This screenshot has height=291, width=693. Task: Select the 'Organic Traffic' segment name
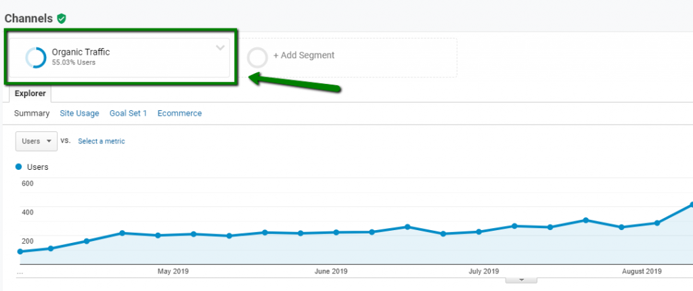[81, 51]
